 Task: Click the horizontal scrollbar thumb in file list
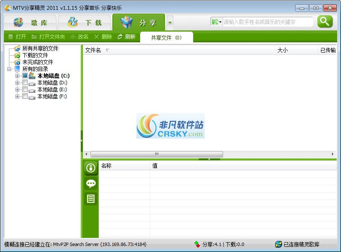pyautogui.click(x=156, y=154)
